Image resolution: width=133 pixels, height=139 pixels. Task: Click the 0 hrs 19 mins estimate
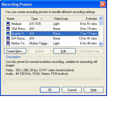pos(88,29)
